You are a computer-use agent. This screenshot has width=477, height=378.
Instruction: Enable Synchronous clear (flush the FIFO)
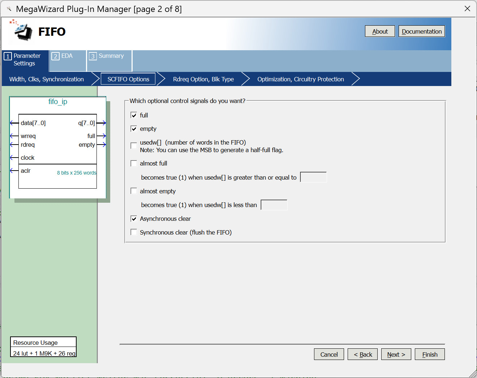[x=134, y=232]
